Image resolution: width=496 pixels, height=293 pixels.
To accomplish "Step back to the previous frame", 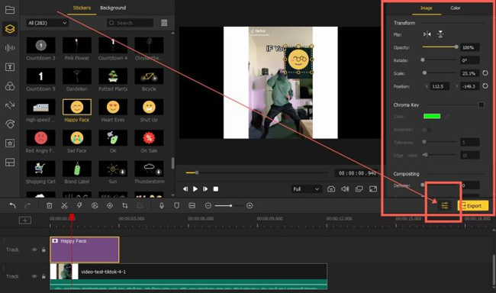I will pos(185,189).
